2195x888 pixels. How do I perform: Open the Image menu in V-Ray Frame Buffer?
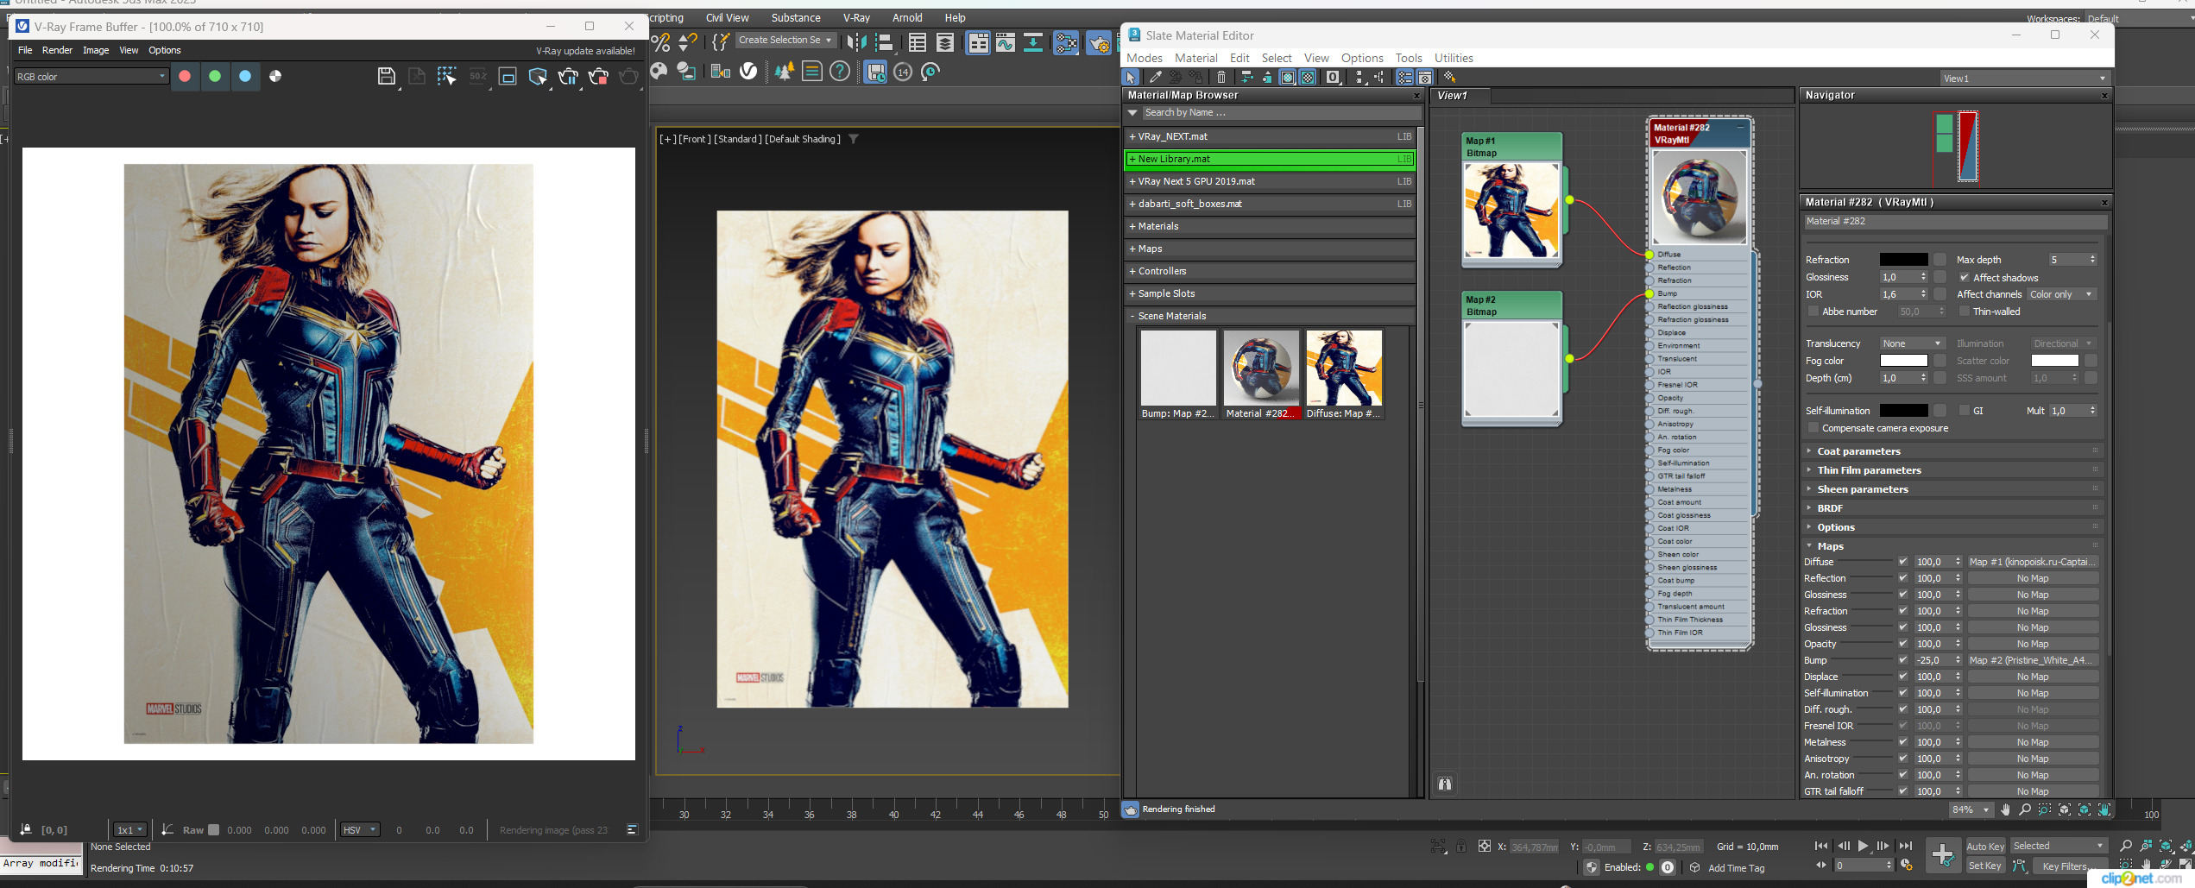96,50
